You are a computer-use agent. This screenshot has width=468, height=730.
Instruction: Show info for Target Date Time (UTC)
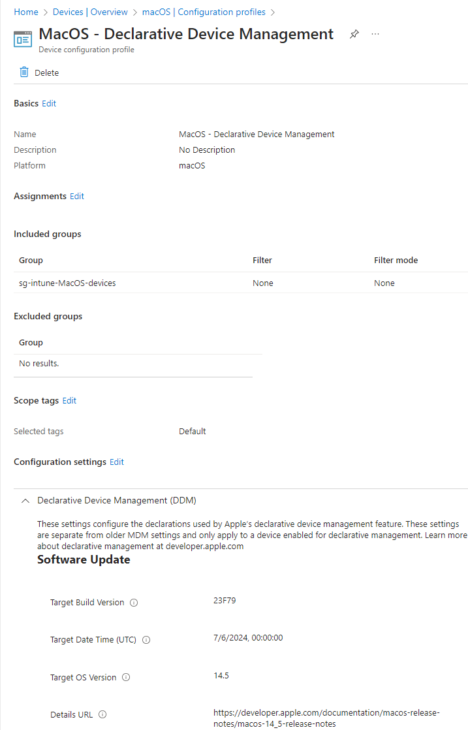146,640
